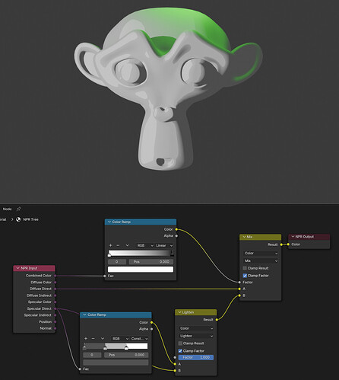Image resolution: width=339 pixels, height=380 pixels.
Task: Click the pin icon beside Node menu
Action: click(18, 209)
